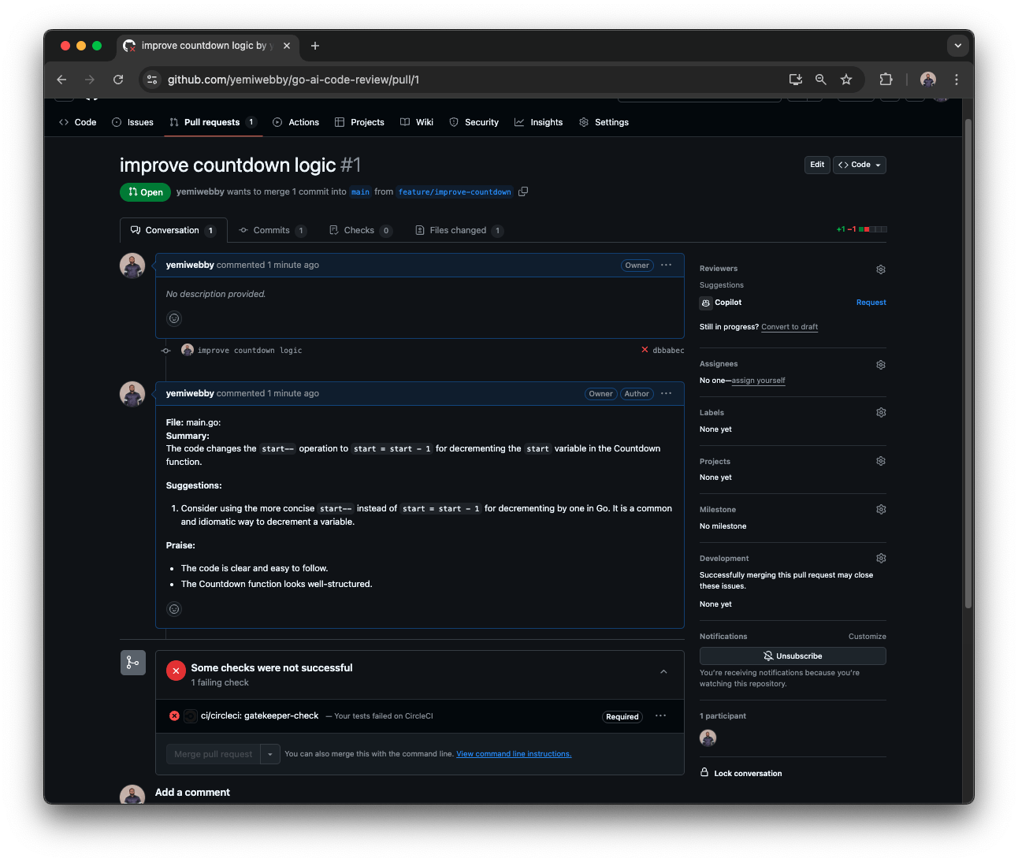
Task: Click the Insights graph icon
Action: coord(518,122)
